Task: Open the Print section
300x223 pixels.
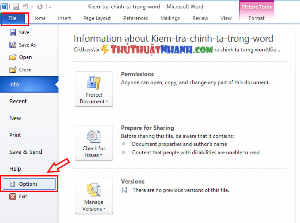Action: pyautogui.click(x=15, y=135)
